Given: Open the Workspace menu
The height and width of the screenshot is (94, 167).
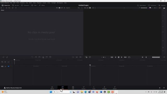Looking at the screenshot, I should 60,3.
